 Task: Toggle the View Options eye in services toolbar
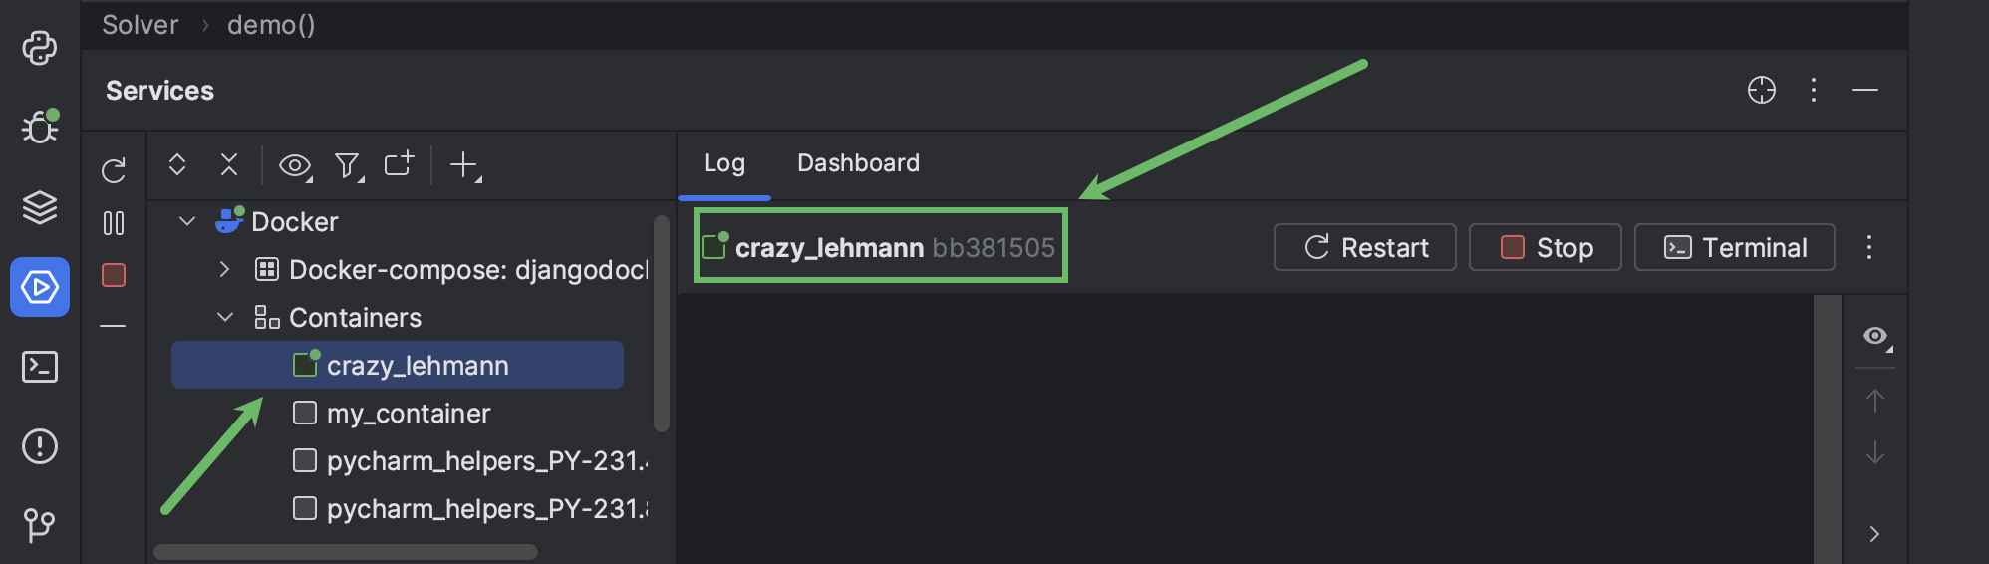pos(295,165)
